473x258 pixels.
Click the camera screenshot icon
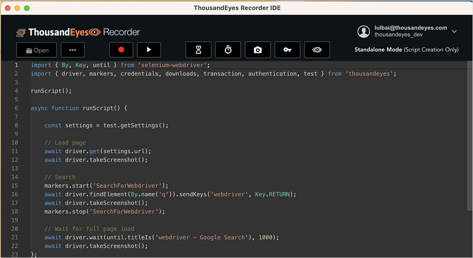coord(257,50)
